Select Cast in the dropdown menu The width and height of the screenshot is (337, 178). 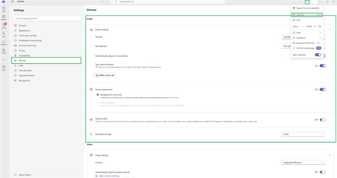click(307, 20)
